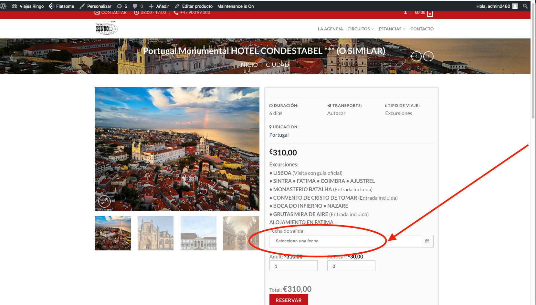The image size is (536, 305).
Task: Select the cathedral thumbnail image
Action: click(155, 233)
